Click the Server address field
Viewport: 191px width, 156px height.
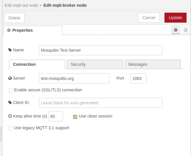74,79
